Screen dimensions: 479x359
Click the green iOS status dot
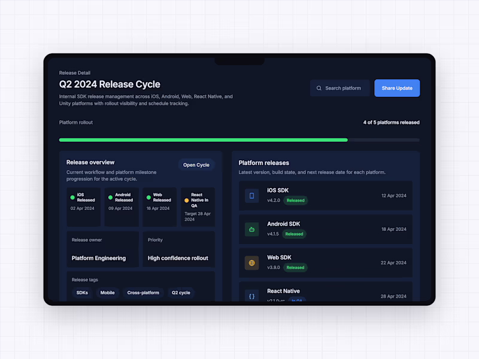[x=72, y=197]
